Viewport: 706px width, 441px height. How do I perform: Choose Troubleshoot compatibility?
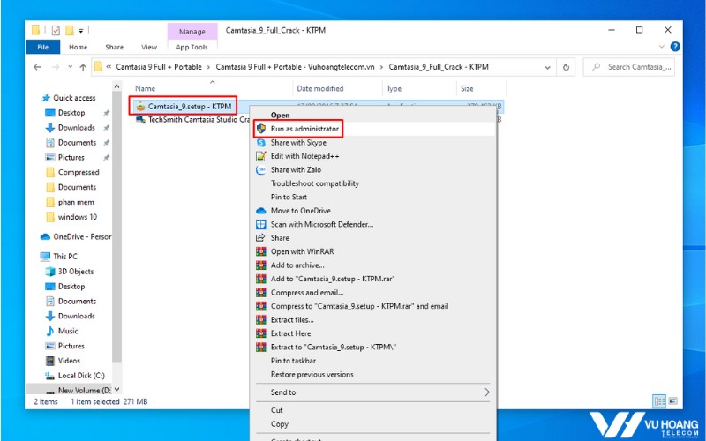315,183
